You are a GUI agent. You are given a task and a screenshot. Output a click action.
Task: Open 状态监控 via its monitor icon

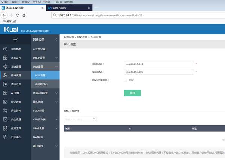coord(5,58)
